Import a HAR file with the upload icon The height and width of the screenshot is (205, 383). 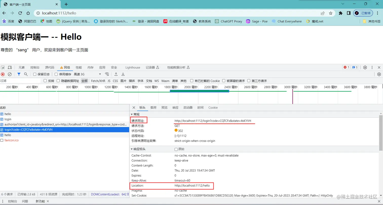click(116, 74)
